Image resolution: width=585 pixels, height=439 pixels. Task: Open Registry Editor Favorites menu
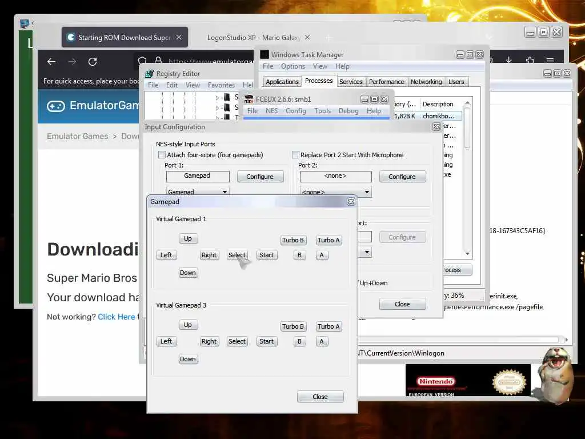pos(221,85)
